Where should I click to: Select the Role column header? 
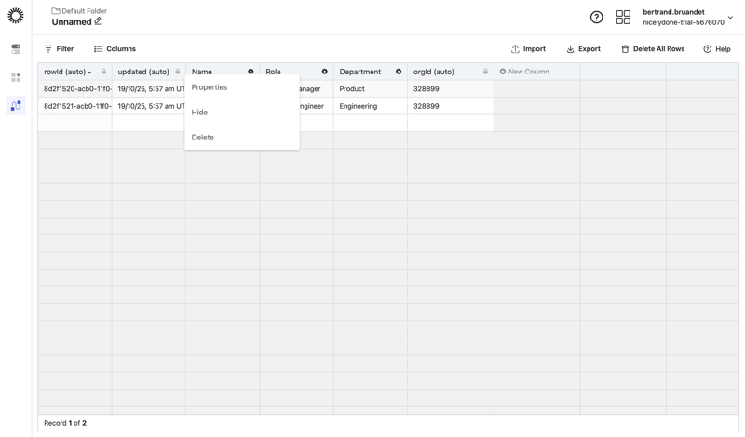pyautogui.click(x=273, y=72)
